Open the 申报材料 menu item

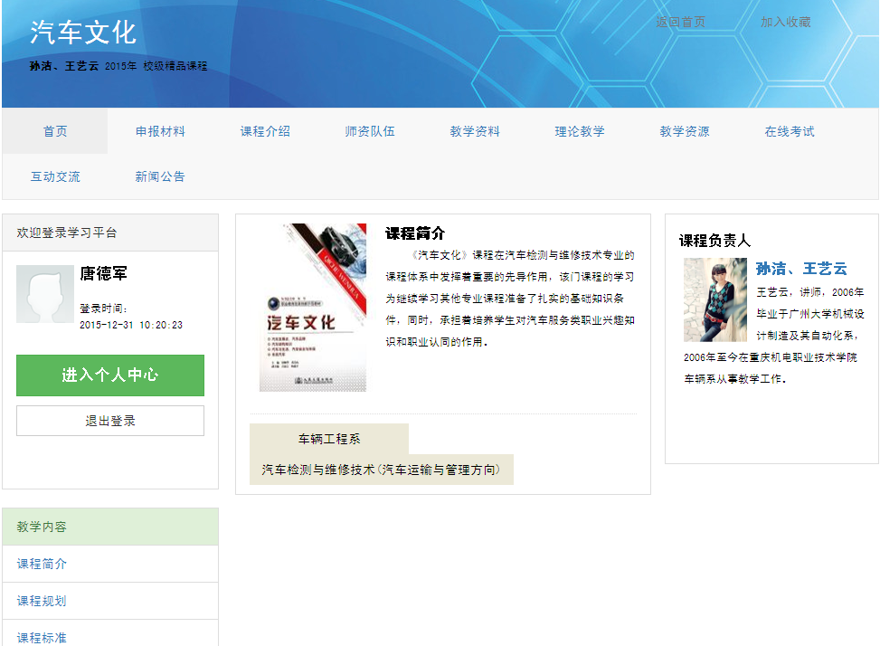(160, 131)
